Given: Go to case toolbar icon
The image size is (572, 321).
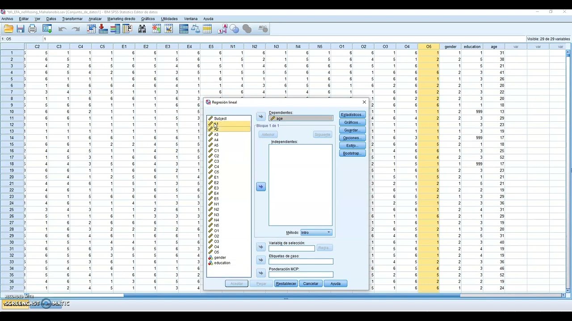Looking at the screenshot, I should [x=92, y=29].
